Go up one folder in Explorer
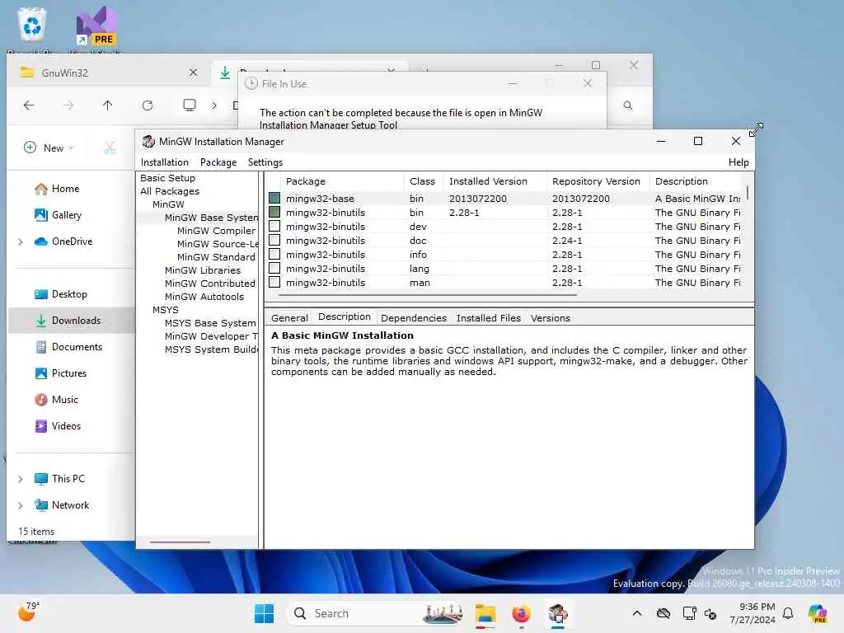Screen dimensions: 844x633 coord(108,105)
